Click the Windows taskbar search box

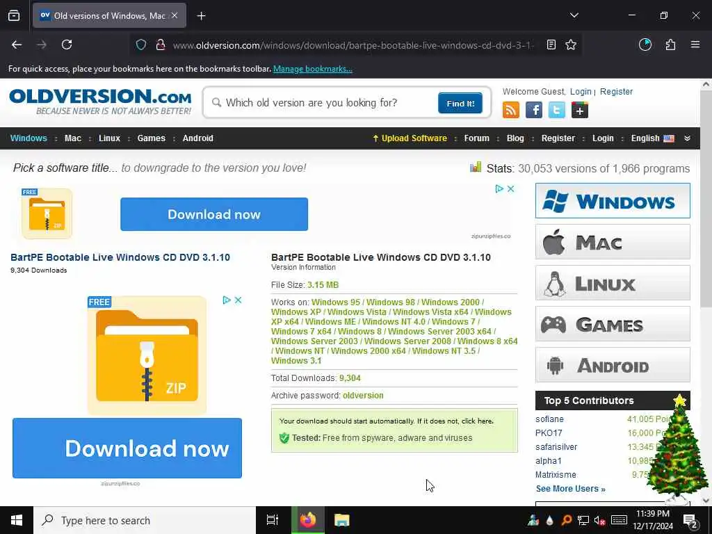click(x=145, y=520)
